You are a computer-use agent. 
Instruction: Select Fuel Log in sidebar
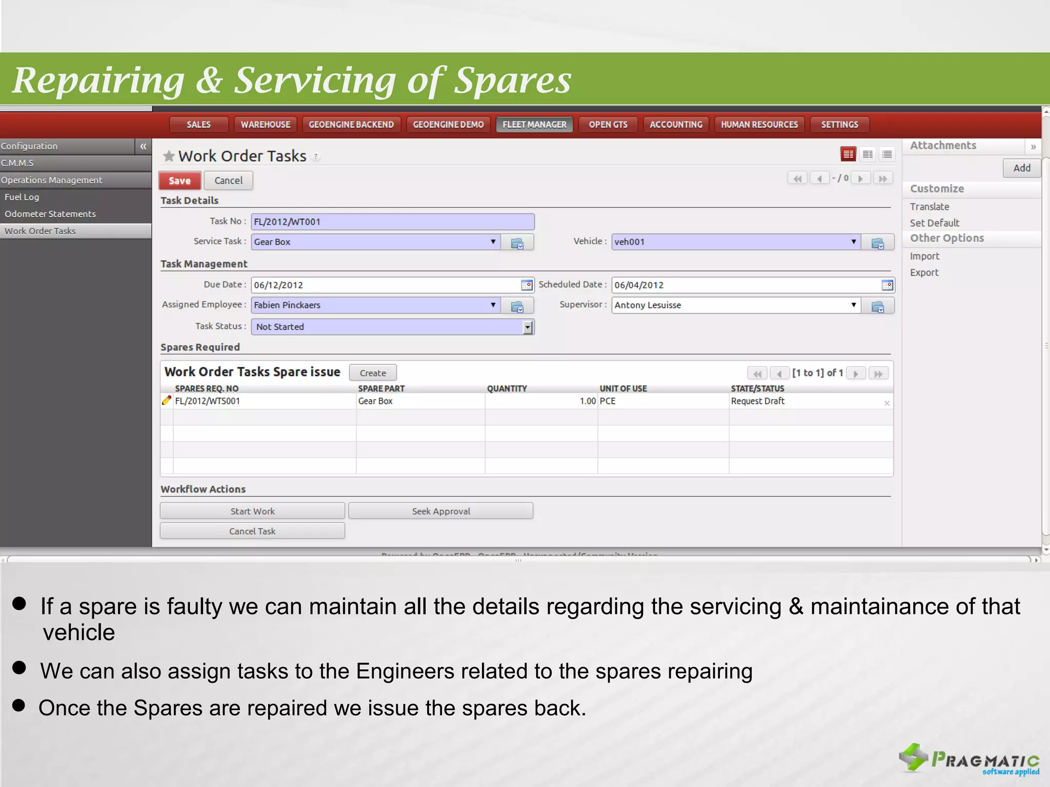(x=22, y=197)
